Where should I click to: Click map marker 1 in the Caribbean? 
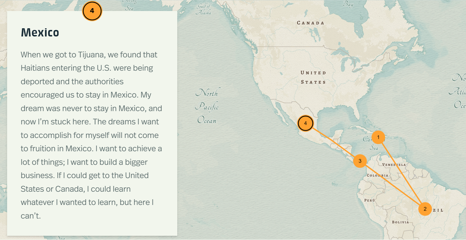click(x=378, y=137)
